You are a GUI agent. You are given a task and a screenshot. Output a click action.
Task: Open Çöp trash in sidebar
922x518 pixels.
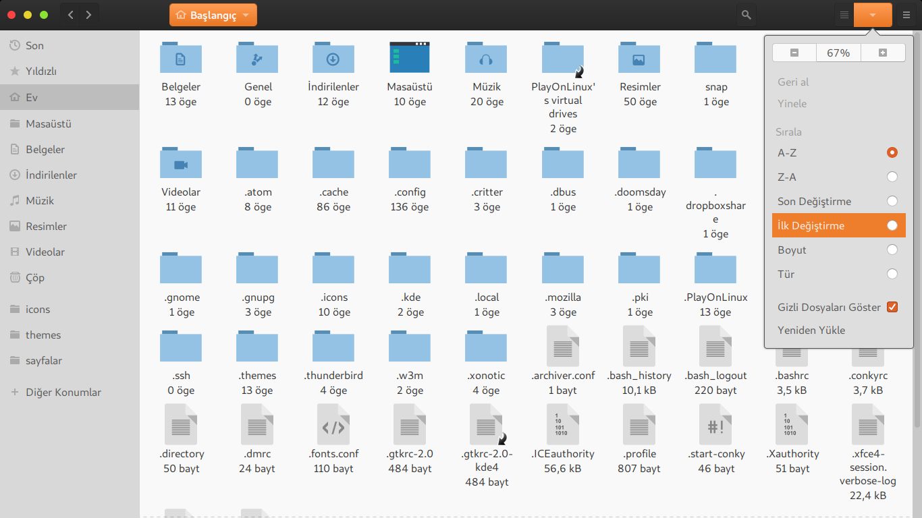pos(70,278)
